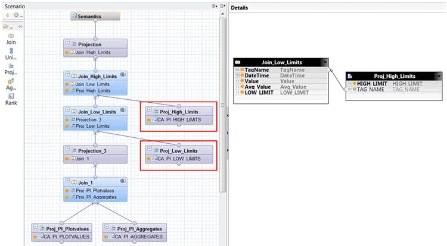Toggle grey TAG_NAME output indicator in Proj_High_Limits

point(355,89)
